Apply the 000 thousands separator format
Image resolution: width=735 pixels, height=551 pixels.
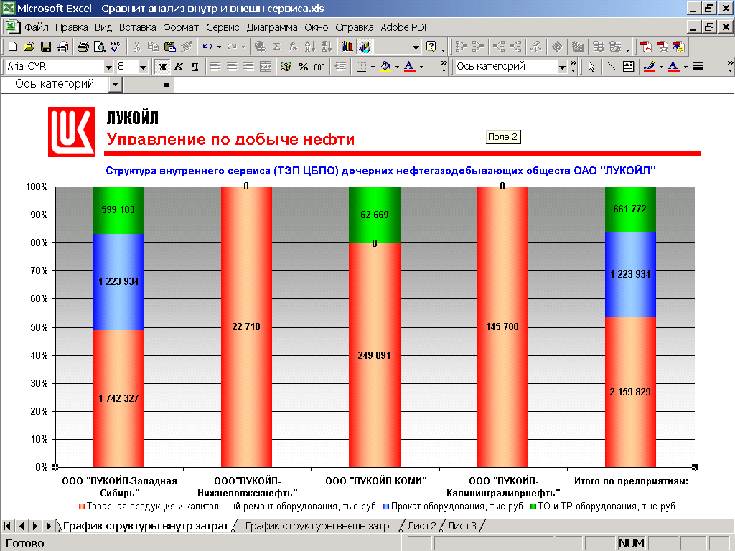tap(319, 67)
